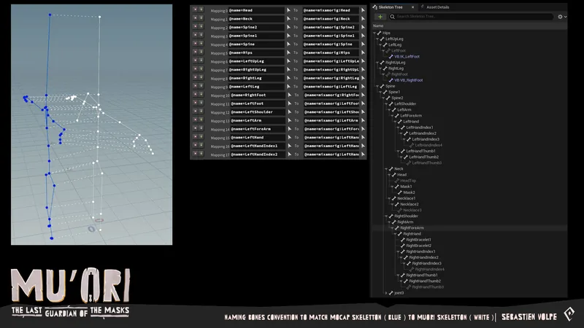
Task: Collapse the LeftUpLeg bone node
Action: click(377, 39)
